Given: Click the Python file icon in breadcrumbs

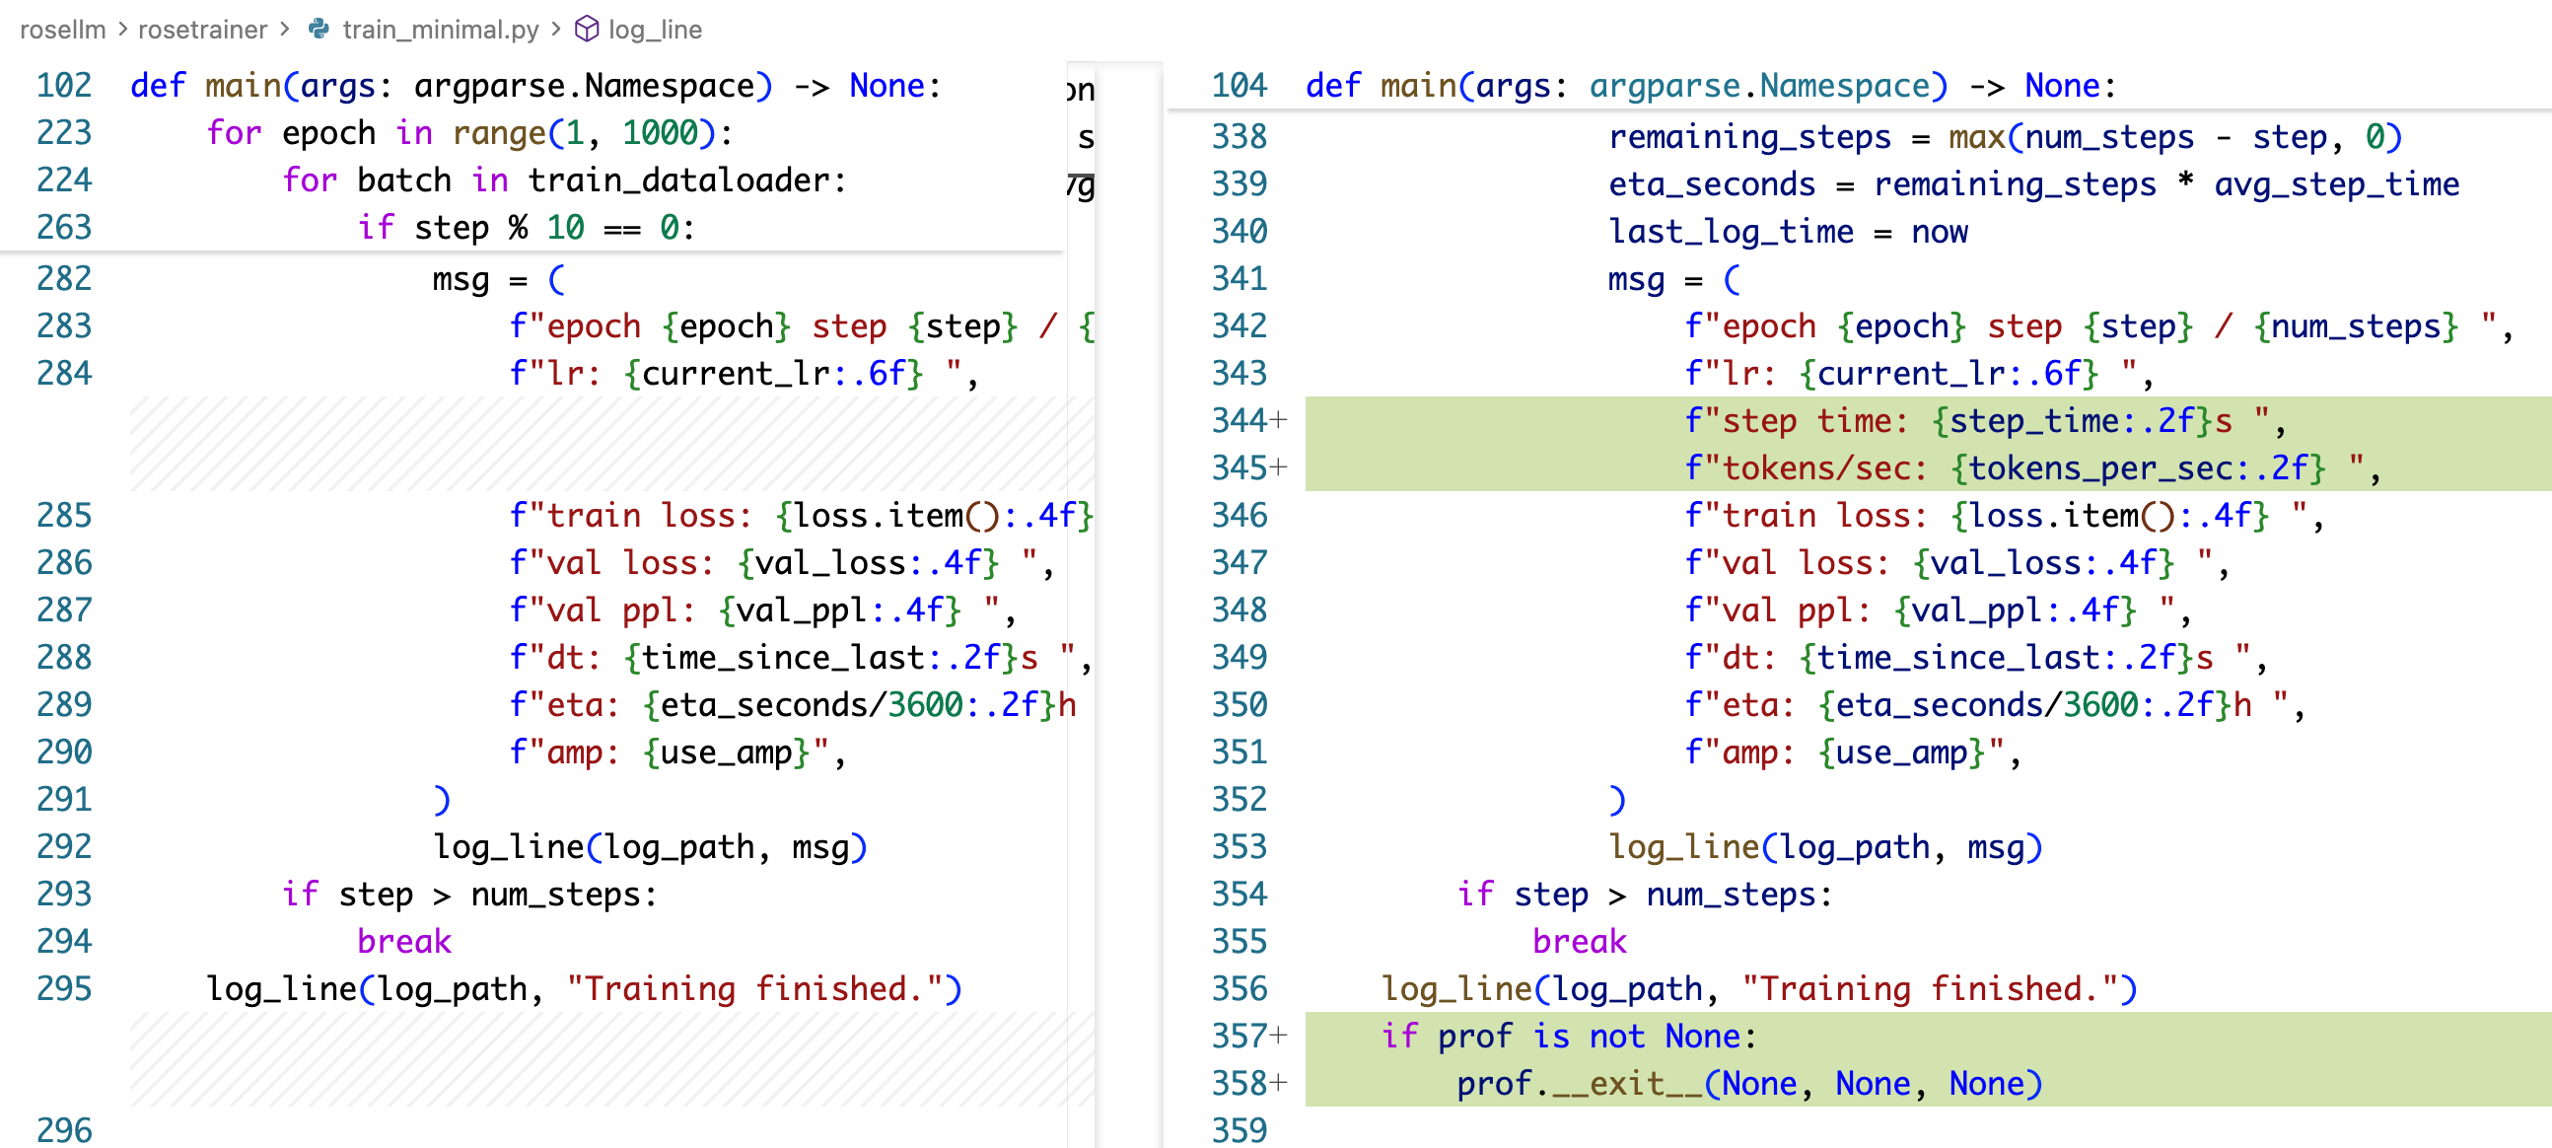Looking at the screenshot, I should (x=319, y=29).
